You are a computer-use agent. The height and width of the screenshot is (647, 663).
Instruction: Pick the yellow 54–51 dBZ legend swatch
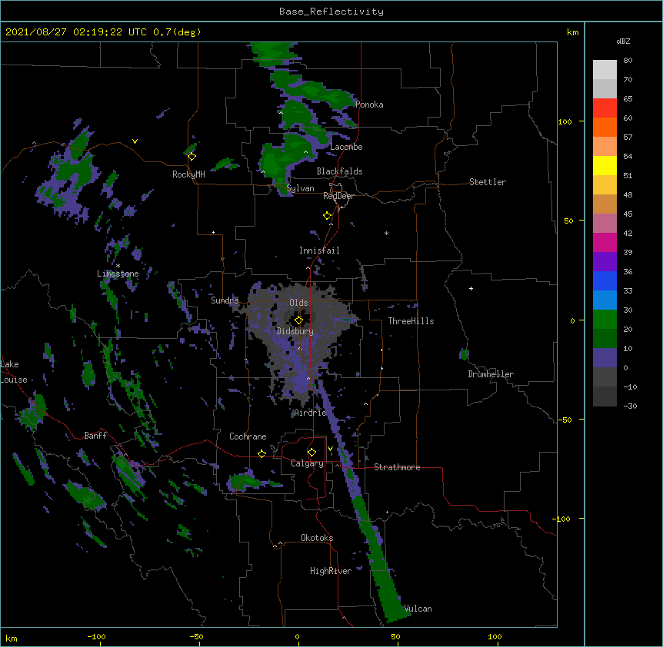point(605,165)
